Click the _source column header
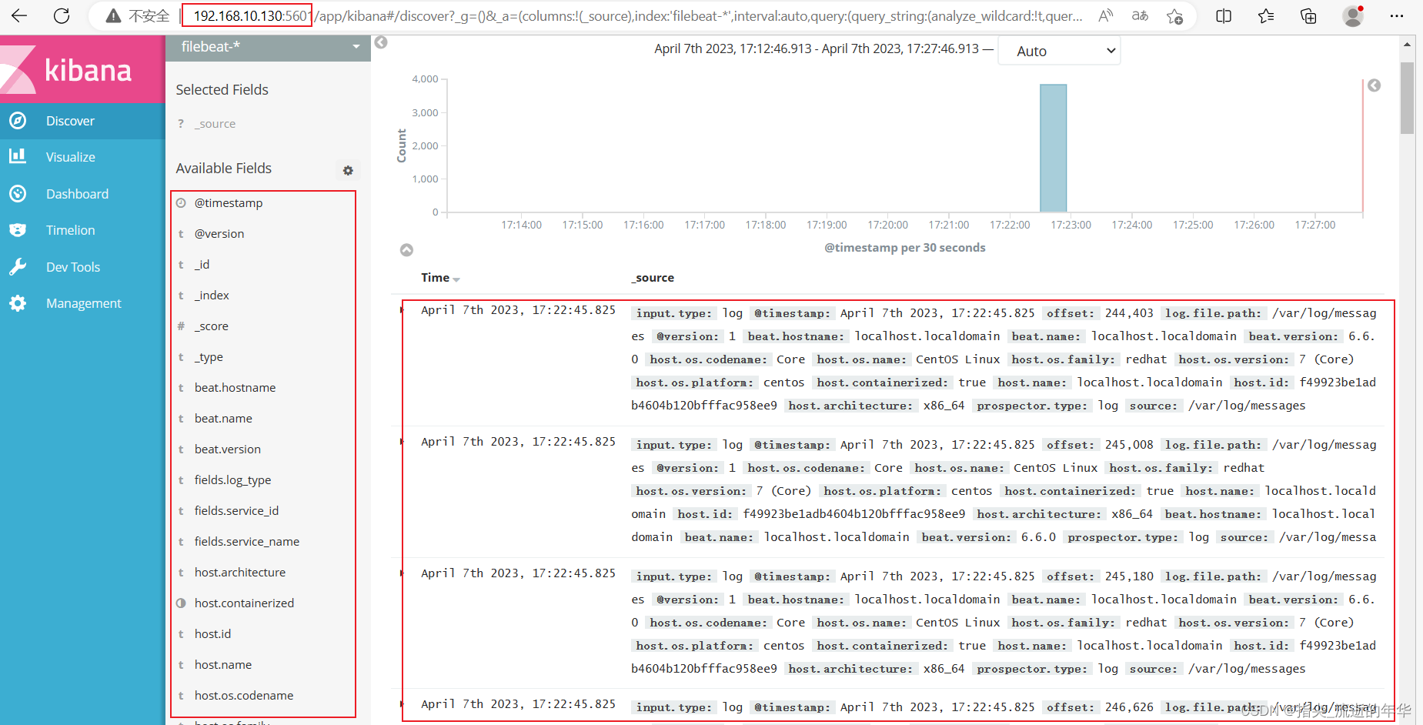The width and height of the screenshot is (1423, 725). coord(653,278)
